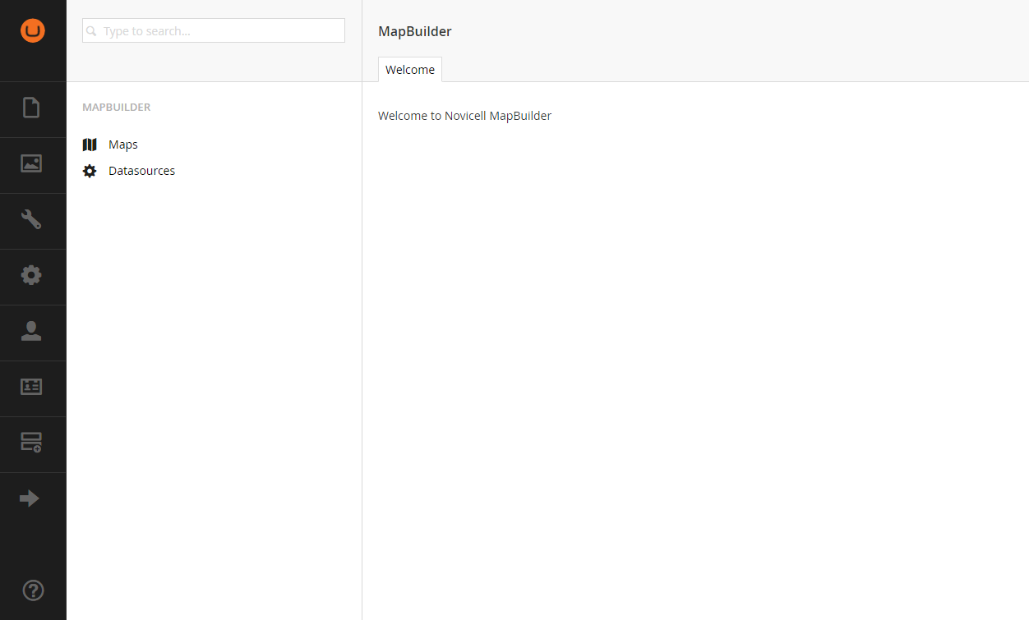This screenshot has width=1029, height=620.
Task: Click the Umbraco logo icon
Action: coord(33,30)
